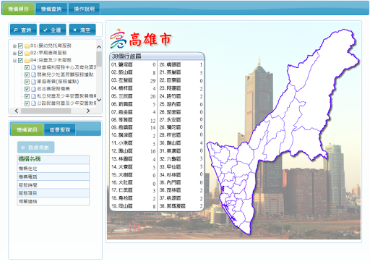Uncheck the 02 category checkbox
The width and height of the screenshot is (370, 264).
(x=20, y=53)
